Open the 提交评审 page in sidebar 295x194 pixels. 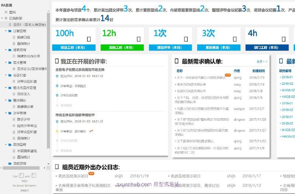(x=24, y=119)
